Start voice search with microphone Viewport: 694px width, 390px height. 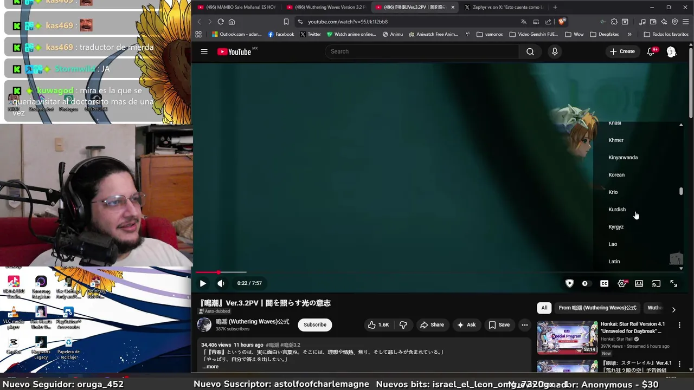[554, 51]
